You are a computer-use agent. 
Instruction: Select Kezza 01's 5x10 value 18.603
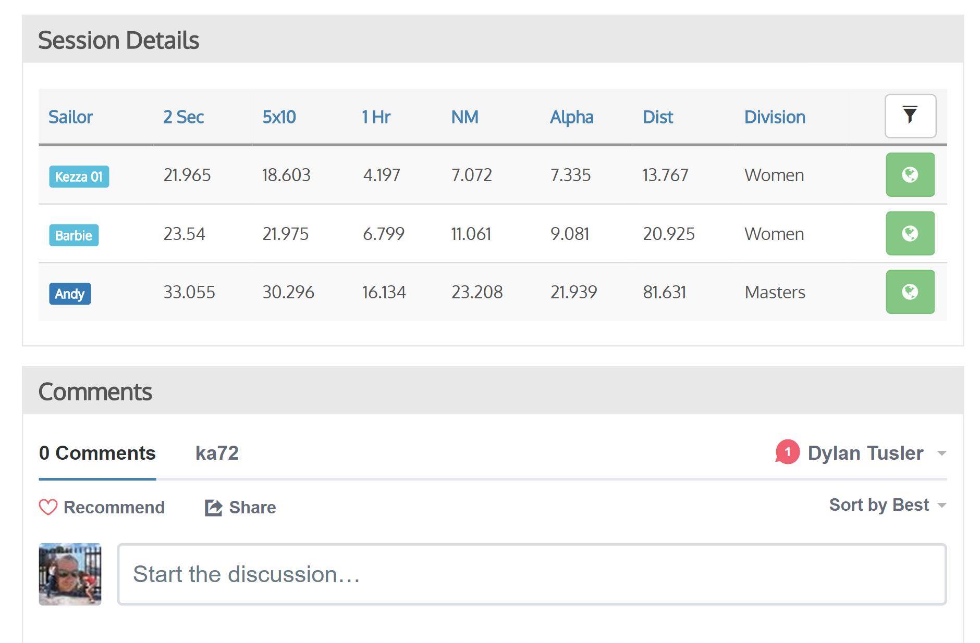click(286, 175)
